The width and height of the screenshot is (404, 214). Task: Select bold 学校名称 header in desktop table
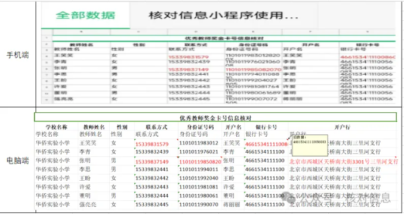click(57, 127)
